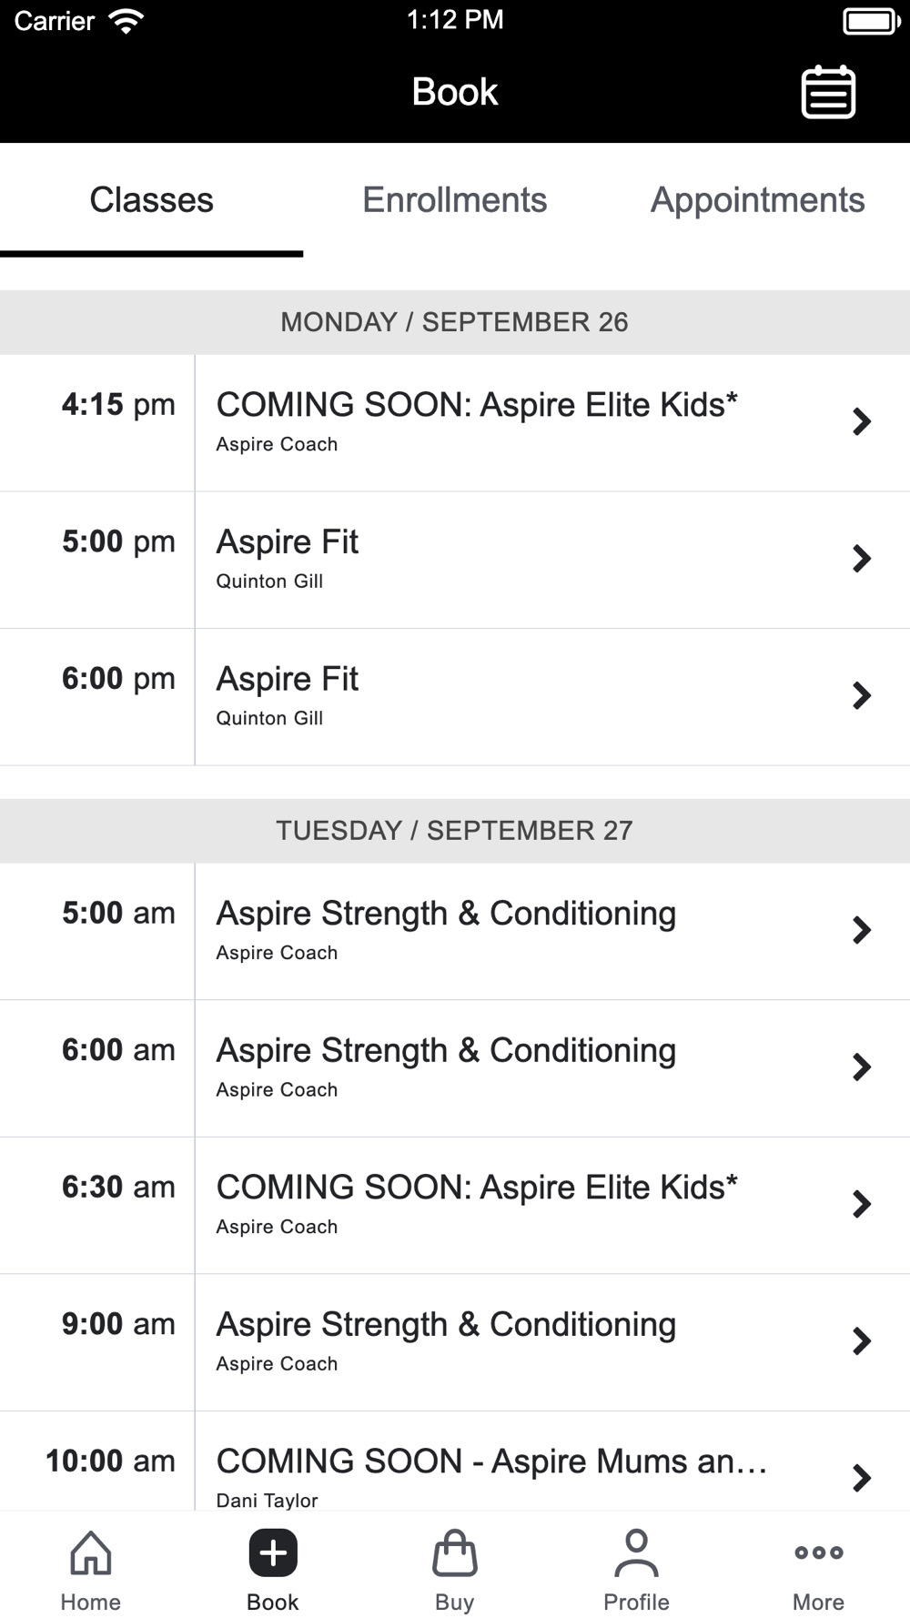Go to Home tab icon
Viewport: 910px width, 1618px height.
tap(91, 1552)
